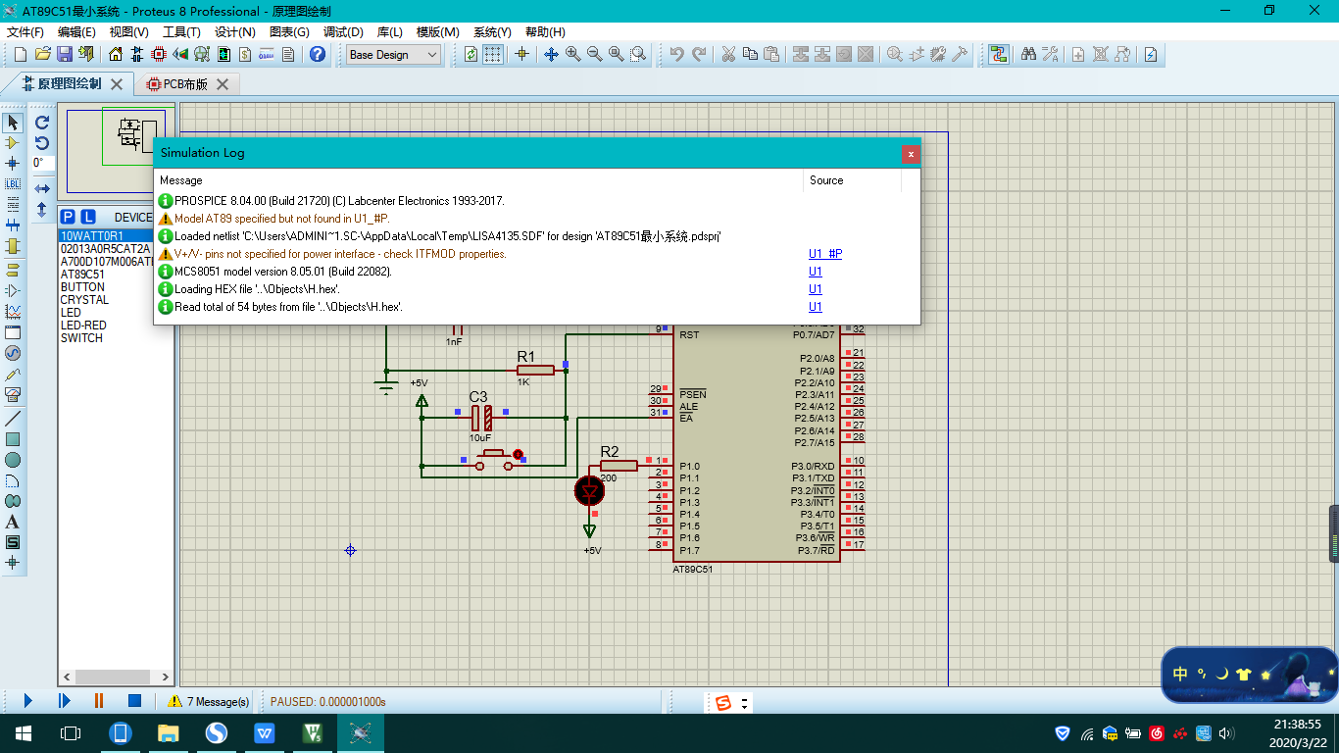Click the rotation angle input field
This screenshot has height=753, width=1339.
coord(42,164)
